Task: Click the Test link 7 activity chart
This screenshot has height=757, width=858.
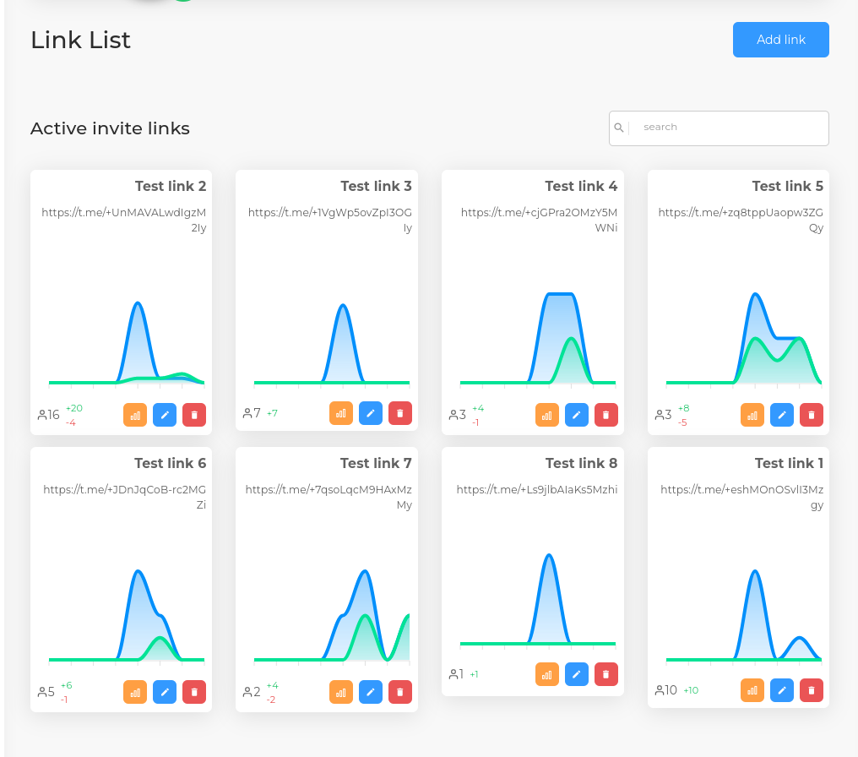Action: coord(332,616)
